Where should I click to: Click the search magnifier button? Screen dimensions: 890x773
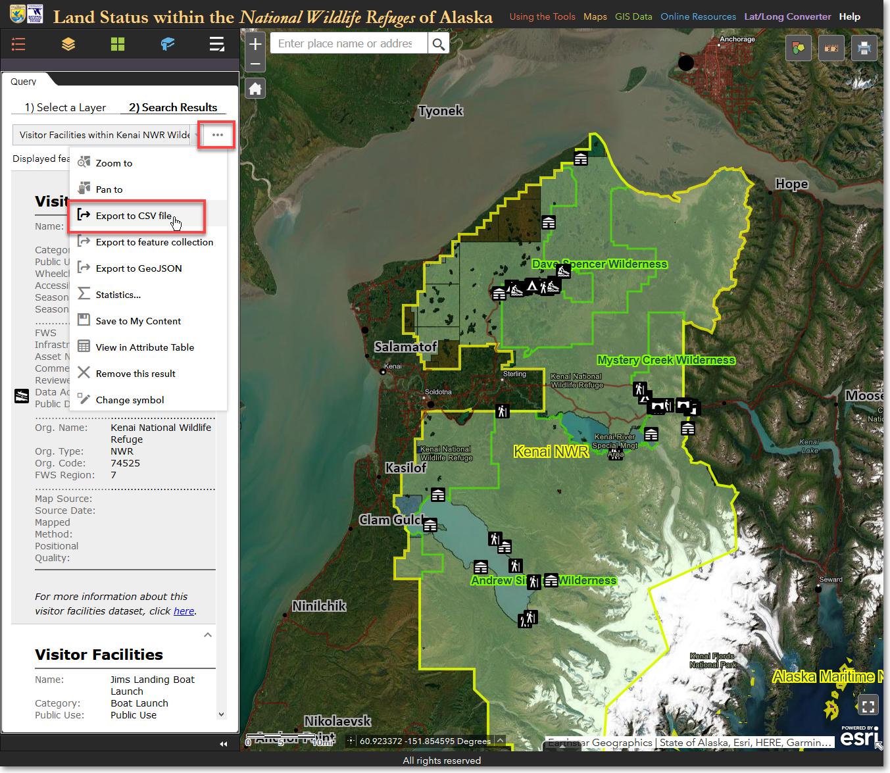pyautogui.click(x=438, y=44)
